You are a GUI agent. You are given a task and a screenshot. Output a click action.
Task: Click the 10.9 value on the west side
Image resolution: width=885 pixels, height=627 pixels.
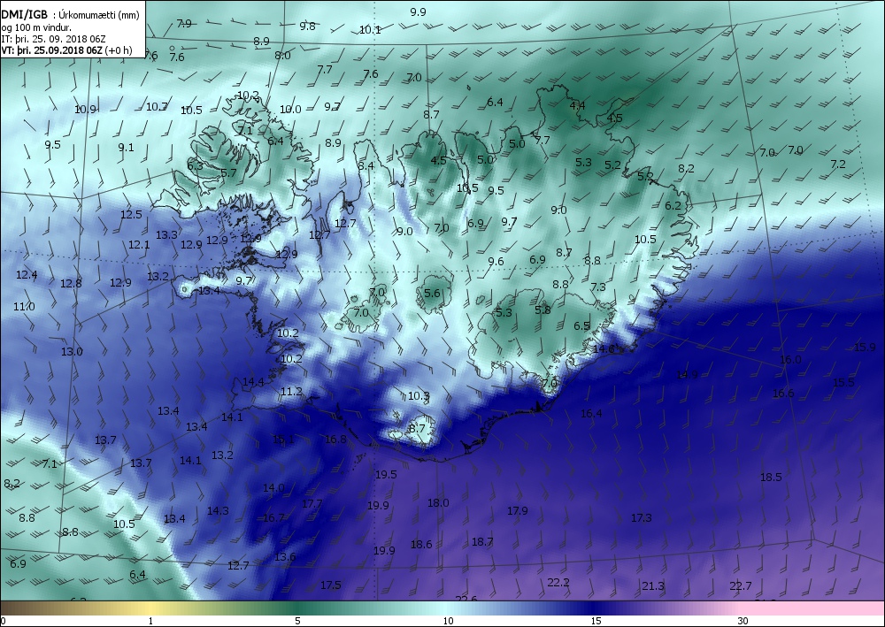coord(85,110)
